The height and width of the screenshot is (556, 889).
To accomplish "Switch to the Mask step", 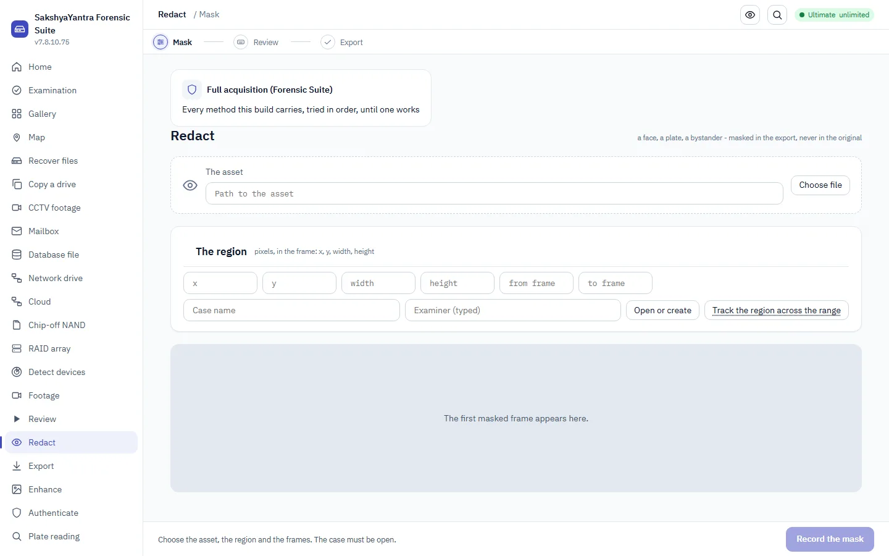I will pos(173,42).
